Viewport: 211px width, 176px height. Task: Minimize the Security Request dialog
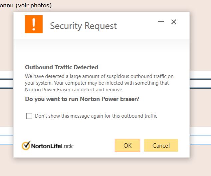pos(161,22)
